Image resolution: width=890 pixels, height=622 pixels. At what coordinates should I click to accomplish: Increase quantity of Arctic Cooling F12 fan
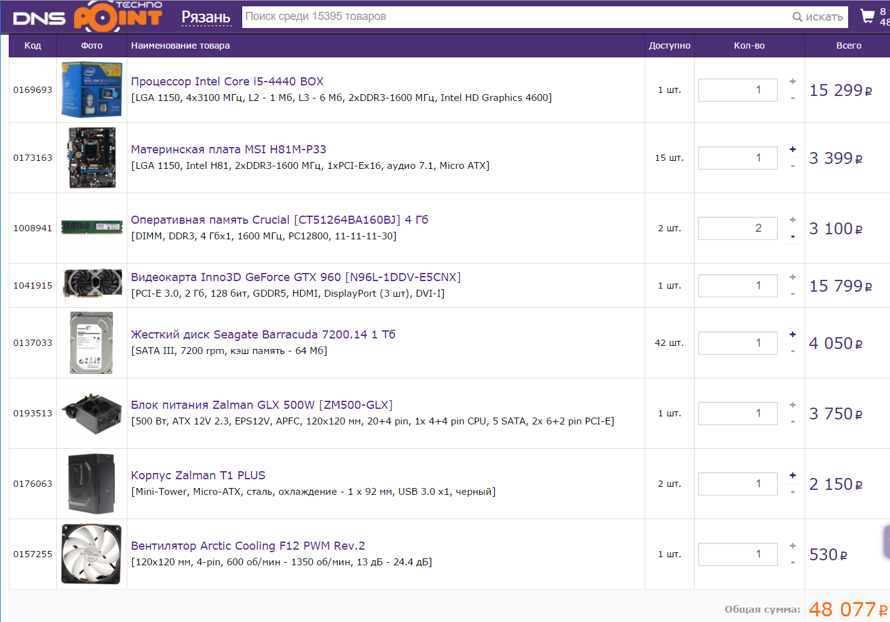[x=793, y=546]
